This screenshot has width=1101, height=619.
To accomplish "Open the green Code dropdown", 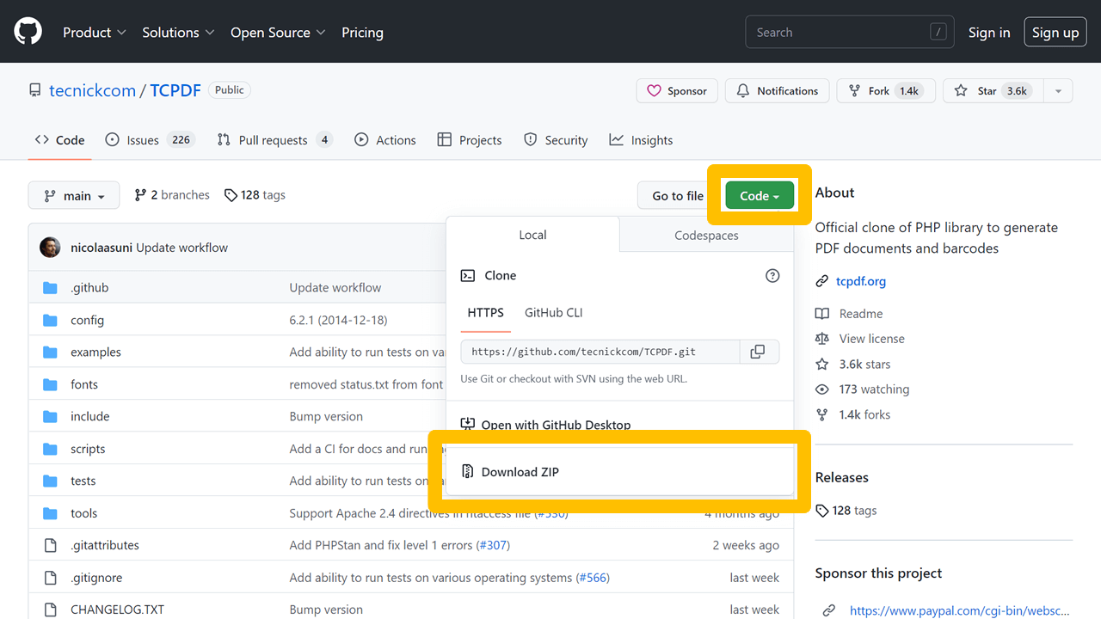I will coord(760,196).
